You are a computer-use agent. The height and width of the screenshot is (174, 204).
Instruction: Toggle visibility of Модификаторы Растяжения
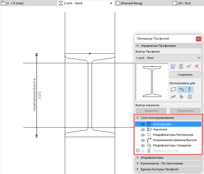pyautogui.click(x=143, y=135)
